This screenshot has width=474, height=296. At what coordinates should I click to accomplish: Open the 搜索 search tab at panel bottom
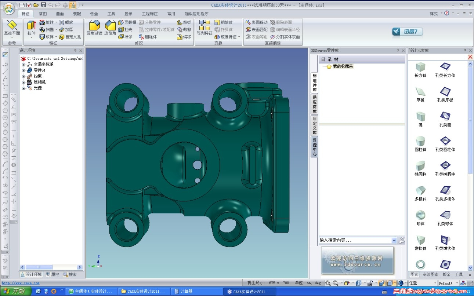pyautogui.click(x=70, y=274)
